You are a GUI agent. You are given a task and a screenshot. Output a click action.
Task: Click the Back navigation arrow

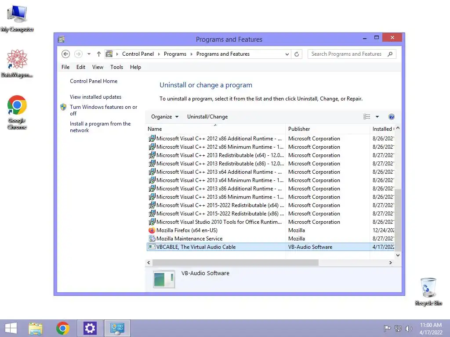[x=66, y=54]
